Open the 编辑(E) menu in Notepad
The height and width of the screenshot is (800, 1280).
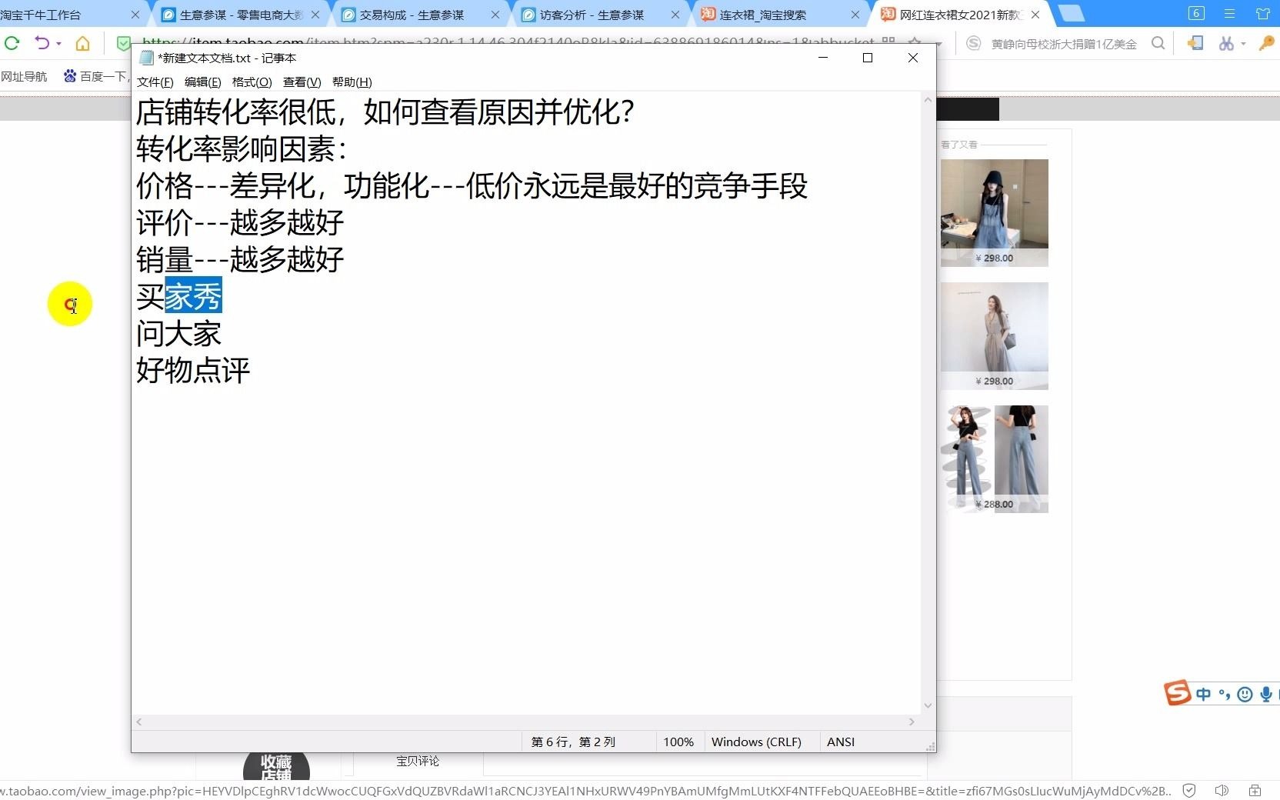(x=202, y=82)
